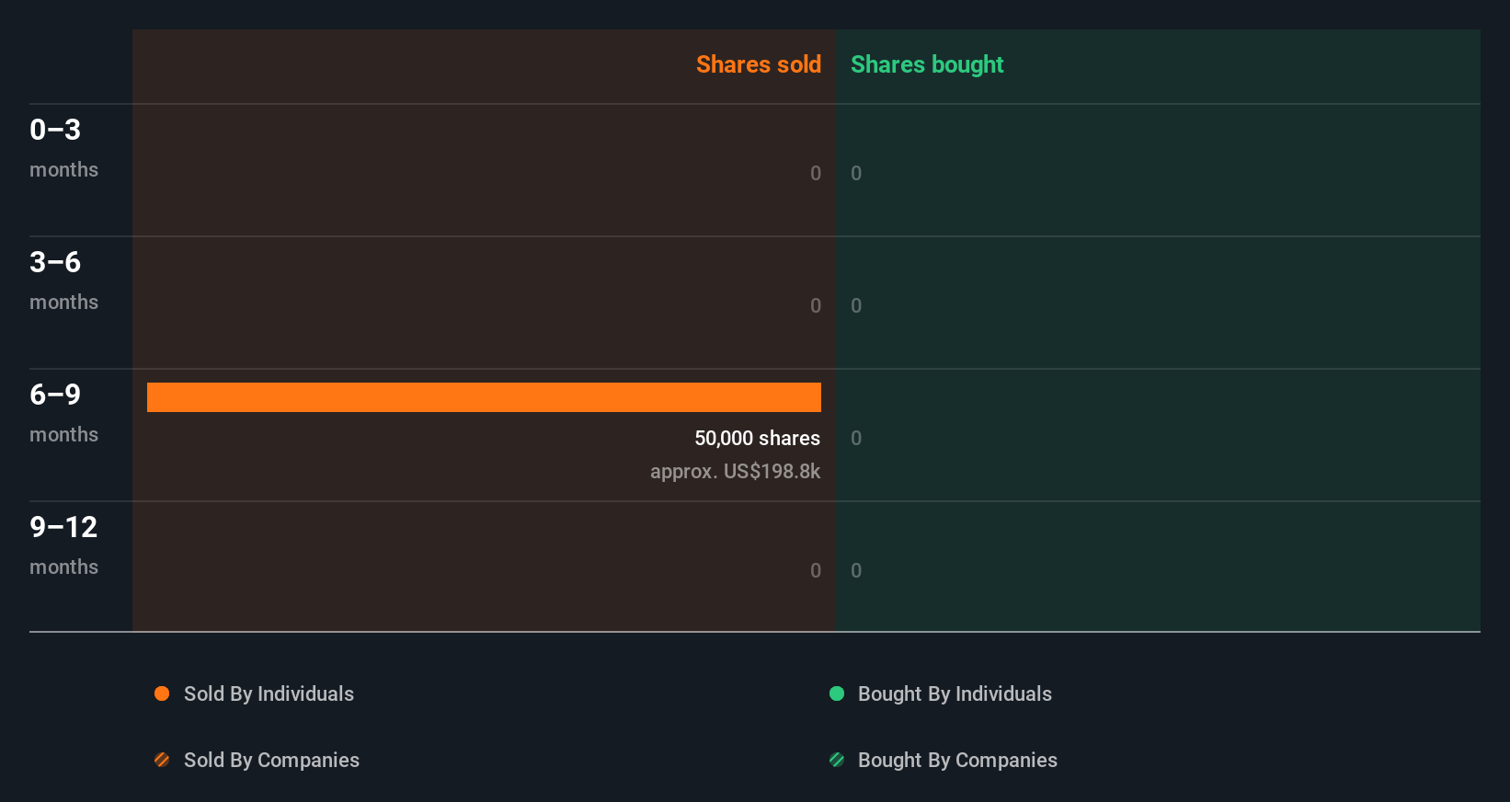Toggle the Sold By Individuals legend label

point(269,693)
